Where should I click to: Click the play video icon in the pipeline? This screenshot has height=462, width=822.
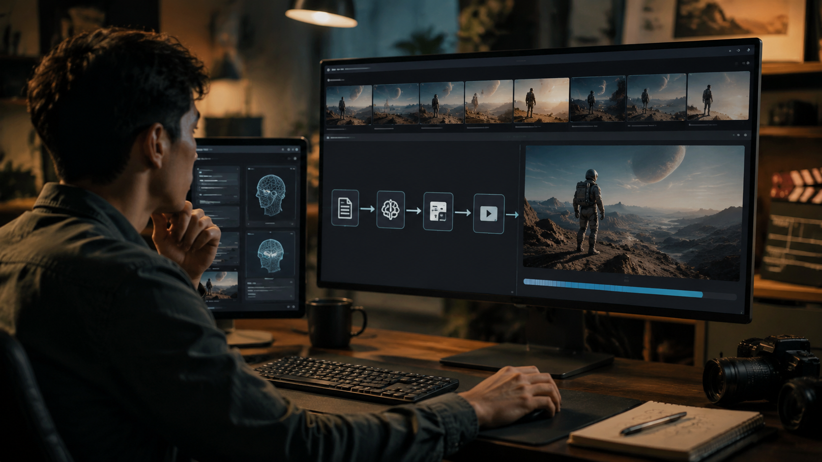489,214
